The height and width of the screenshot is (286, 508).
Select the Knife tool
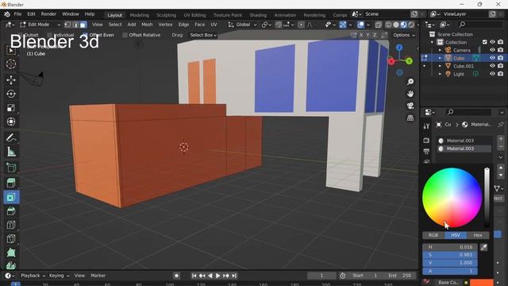tap(11, 239)
